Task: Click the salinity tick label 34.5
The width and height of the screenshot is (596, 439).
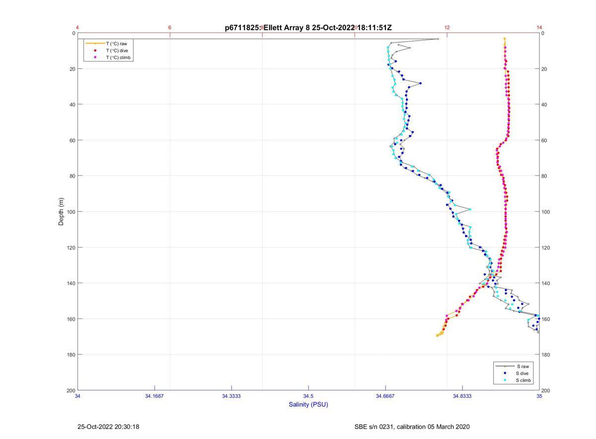Action: tap(308, 396)
